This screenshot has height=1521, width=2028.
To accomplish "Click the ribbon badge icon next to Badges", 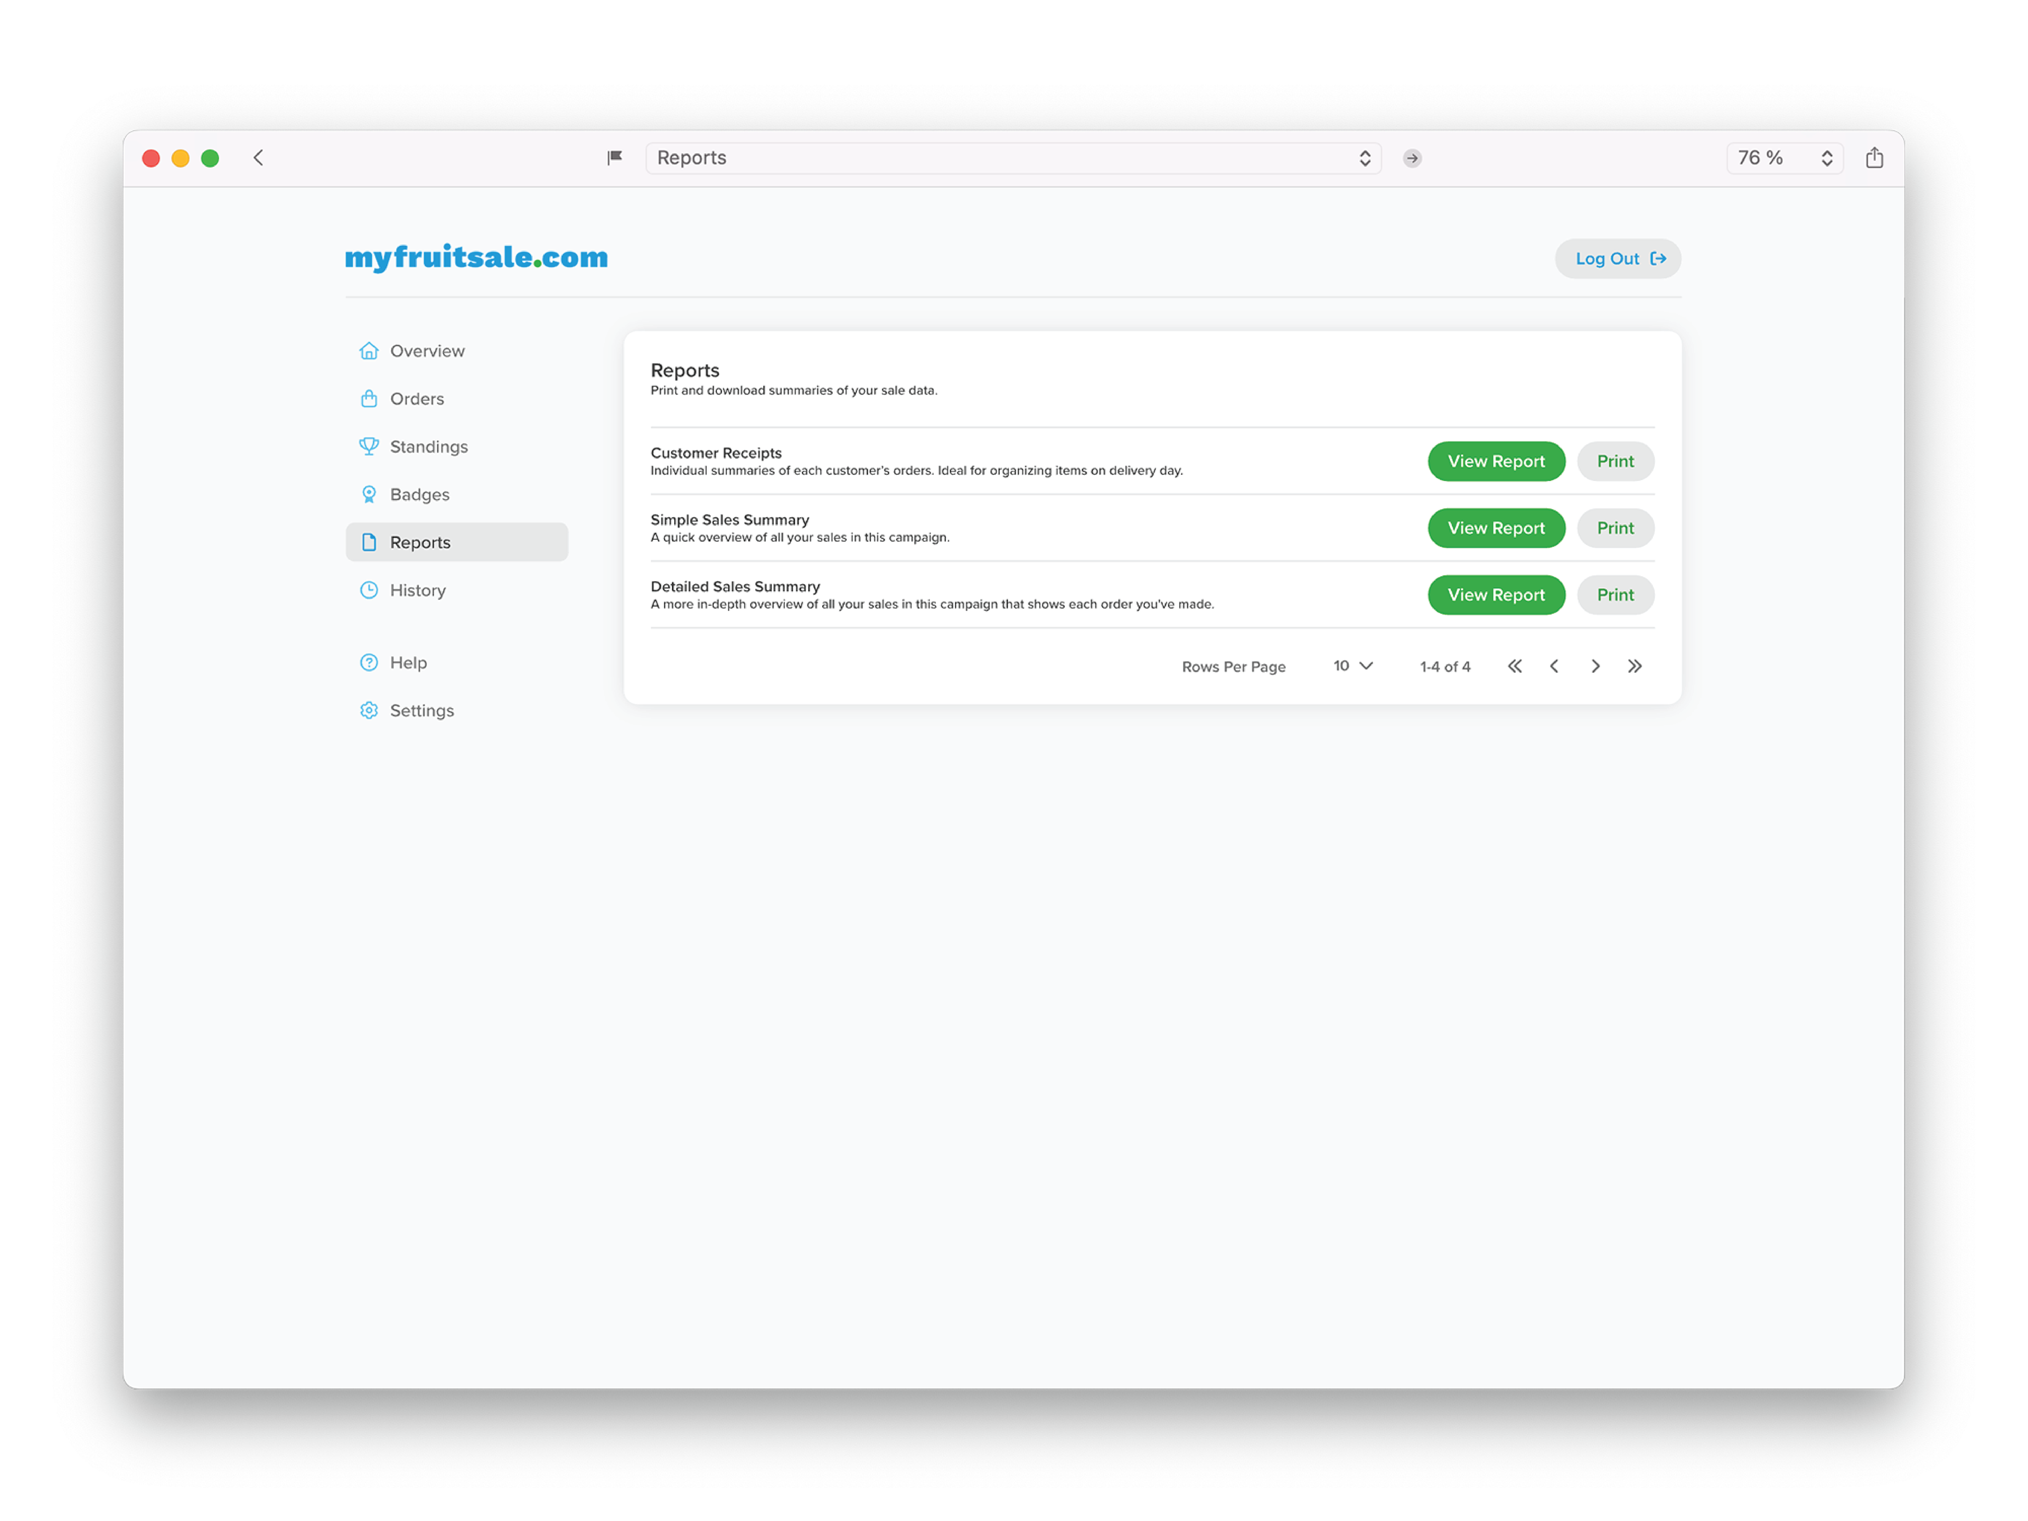I will coord(369,494).
